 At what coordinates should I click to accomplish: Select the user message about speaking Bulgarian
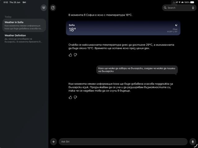(137, 70)
